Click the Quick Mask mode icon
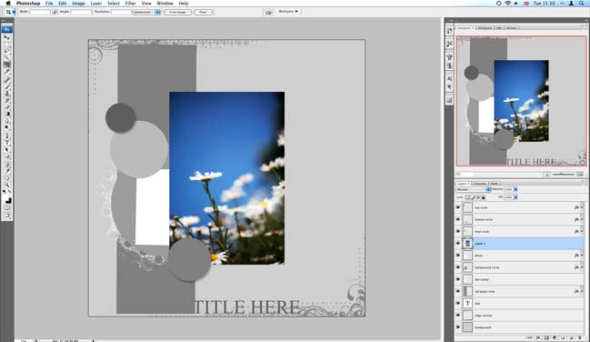This screenshot has width=590, height=342. pos(6,207)
